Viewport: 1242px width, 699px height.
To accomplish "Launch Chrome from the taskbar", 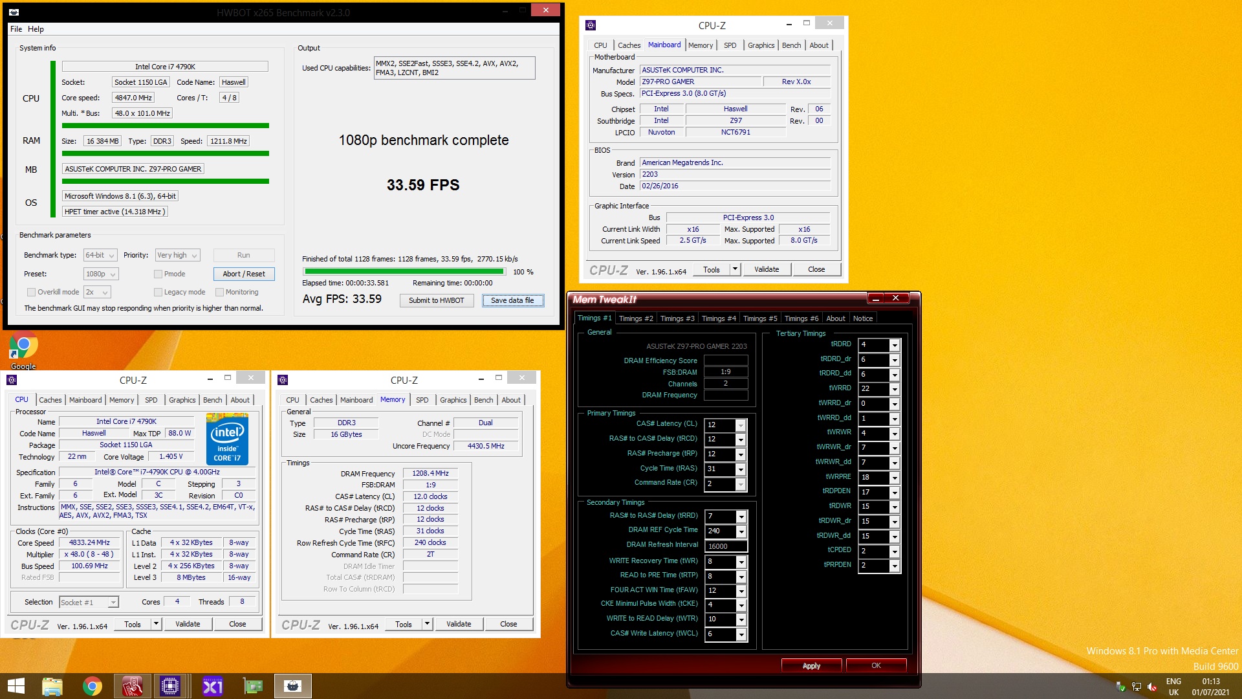I will click(93, 686).
